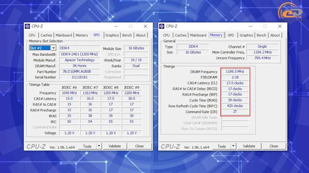Click the Uncore Frequency value 799.4 MHz
This screenshot has width=309, height=173.
pyautogui.click(x=262, y=58)
